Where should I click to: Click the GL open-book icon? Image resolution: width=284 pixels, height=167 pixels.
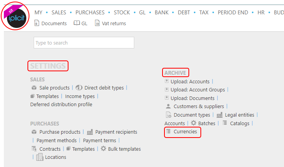(77, 23)
